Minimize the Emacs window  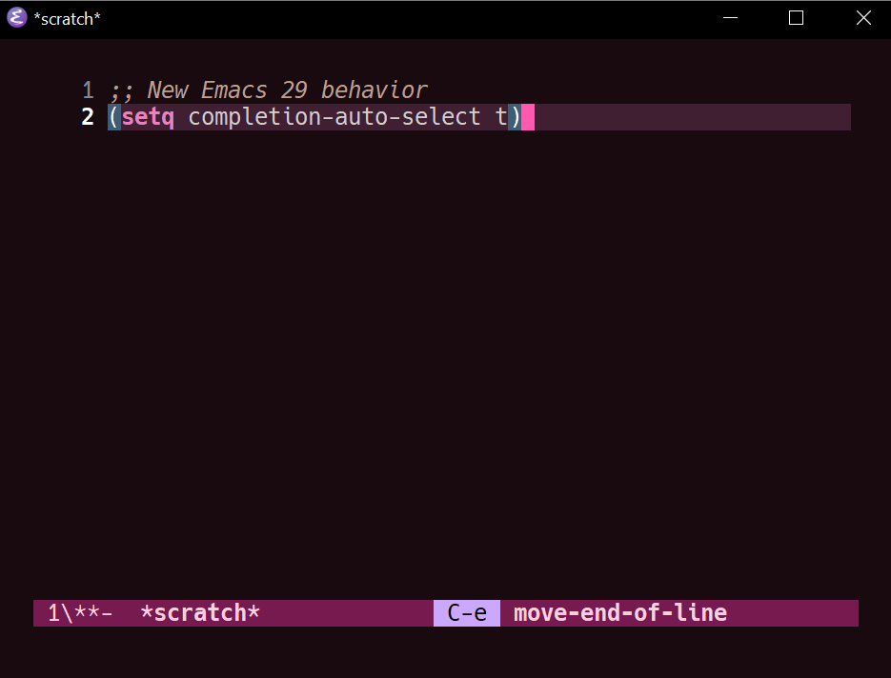[x=730, y=18]
